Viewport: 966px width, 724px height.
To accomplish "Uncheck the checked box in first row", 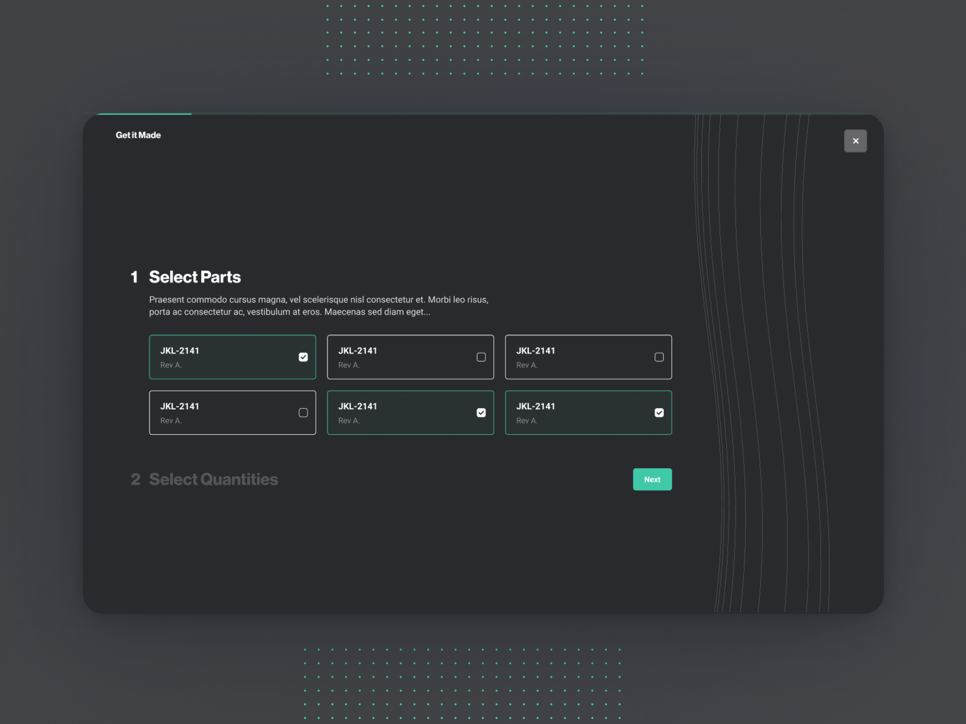I will (x=303, y=357).
